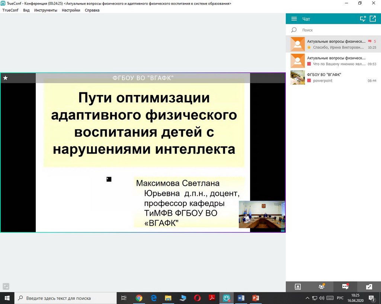Image resolution: width=381 pixels, height=304 pixels.
Task: Open the Вид menu
Action: click(26, 10)
